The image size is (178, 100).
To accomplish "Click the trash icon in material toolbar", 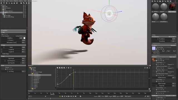I will click(163, 1).
